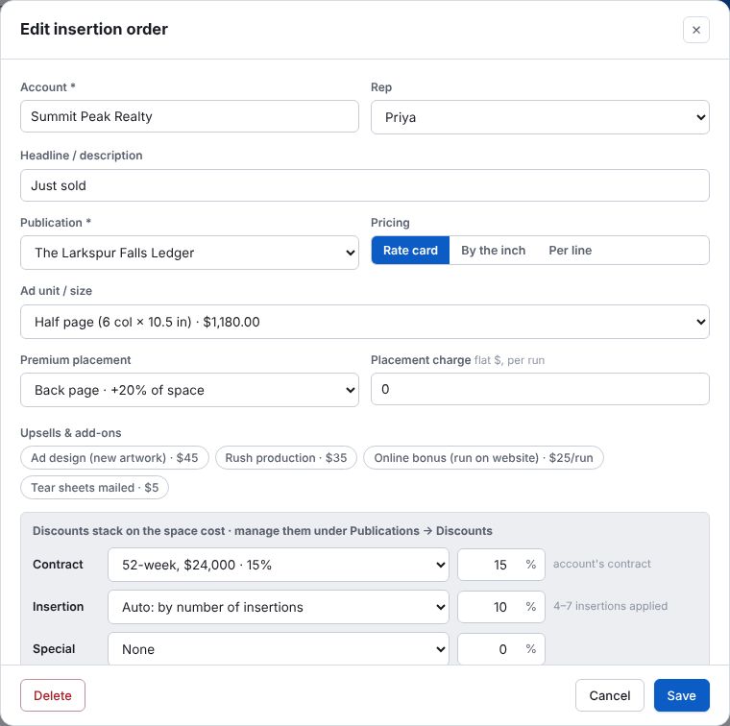
Task: Open the Contract discount dropdown
Action: [279, 565]
